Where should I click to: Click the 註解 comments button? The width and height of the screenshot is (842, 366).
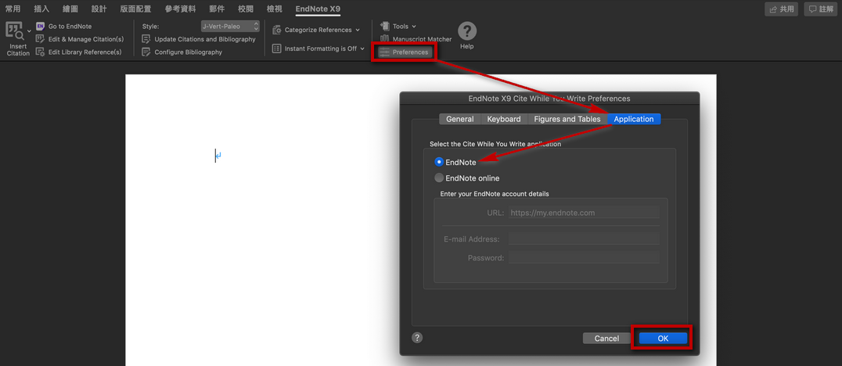(821, 9)
